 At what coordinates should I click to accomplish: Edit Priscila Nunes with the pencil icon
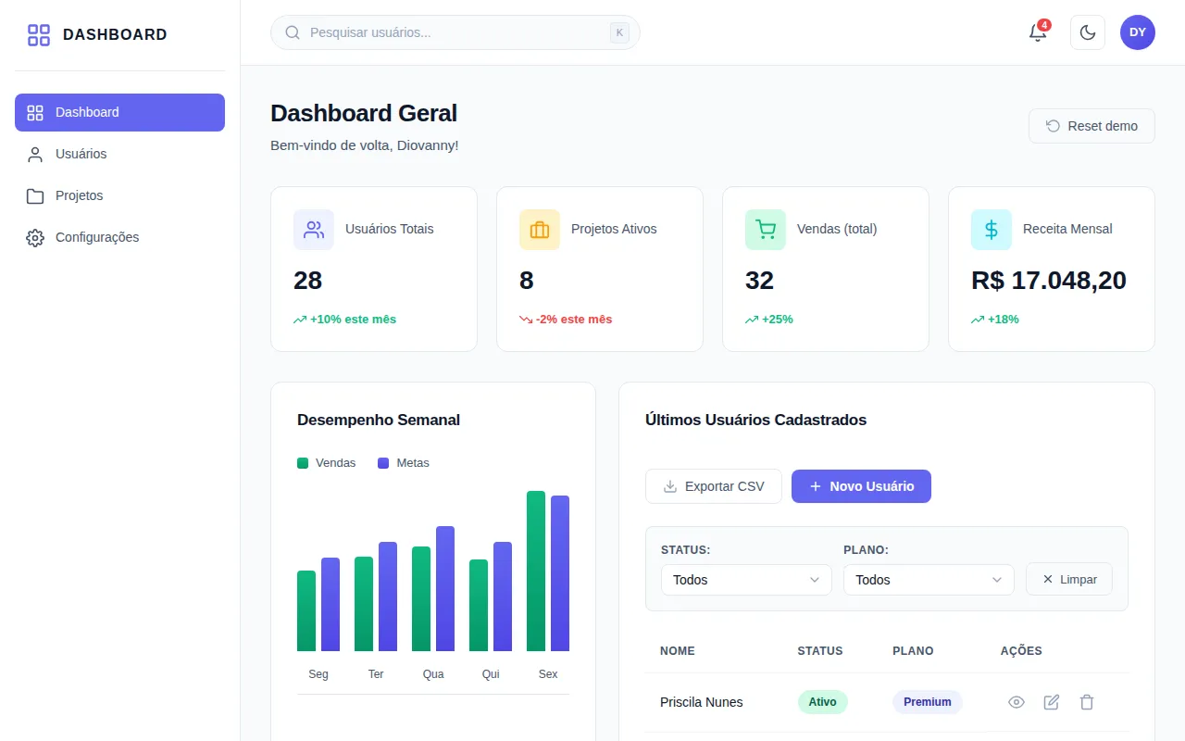click(1052, 702)
